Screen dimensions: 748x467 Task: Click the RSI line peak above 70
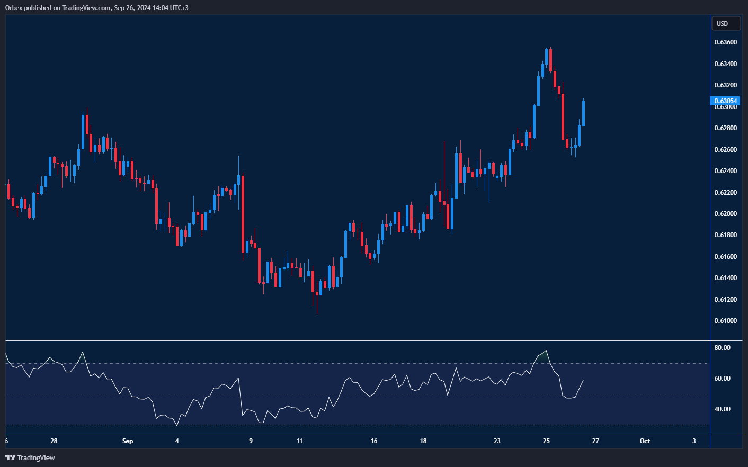[x=546, y=351]
